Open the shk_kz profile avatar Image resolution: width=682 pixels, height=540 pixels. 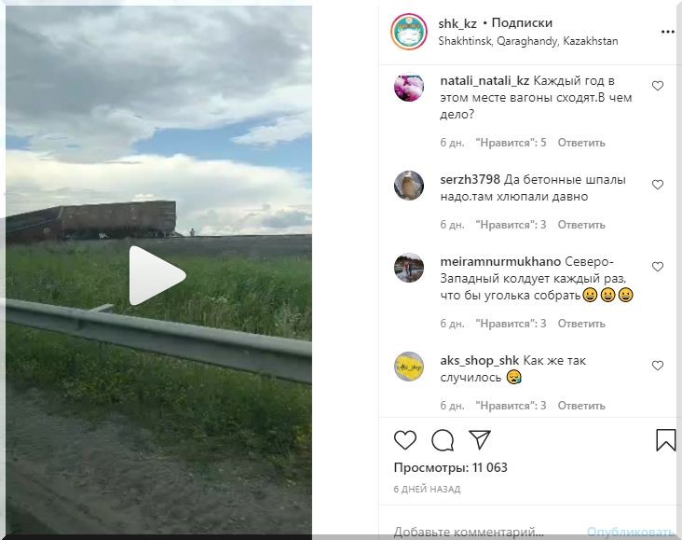[x=409, y=32]
